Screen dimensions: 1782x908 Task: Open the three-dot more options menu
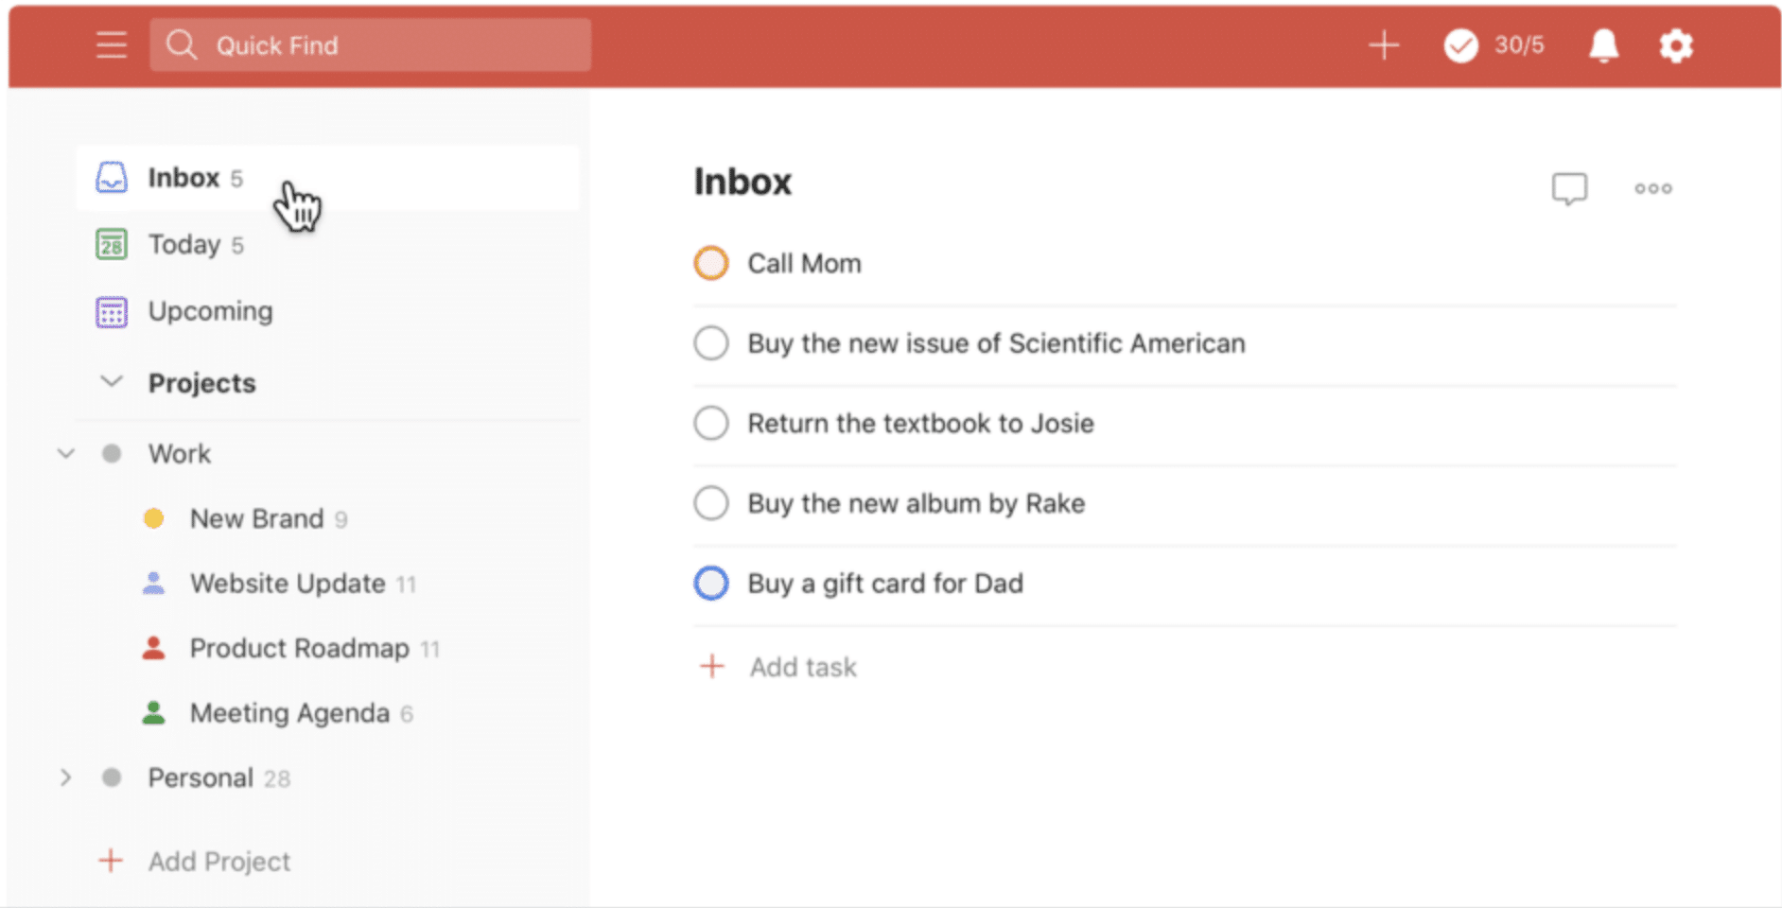[1652, 188]
